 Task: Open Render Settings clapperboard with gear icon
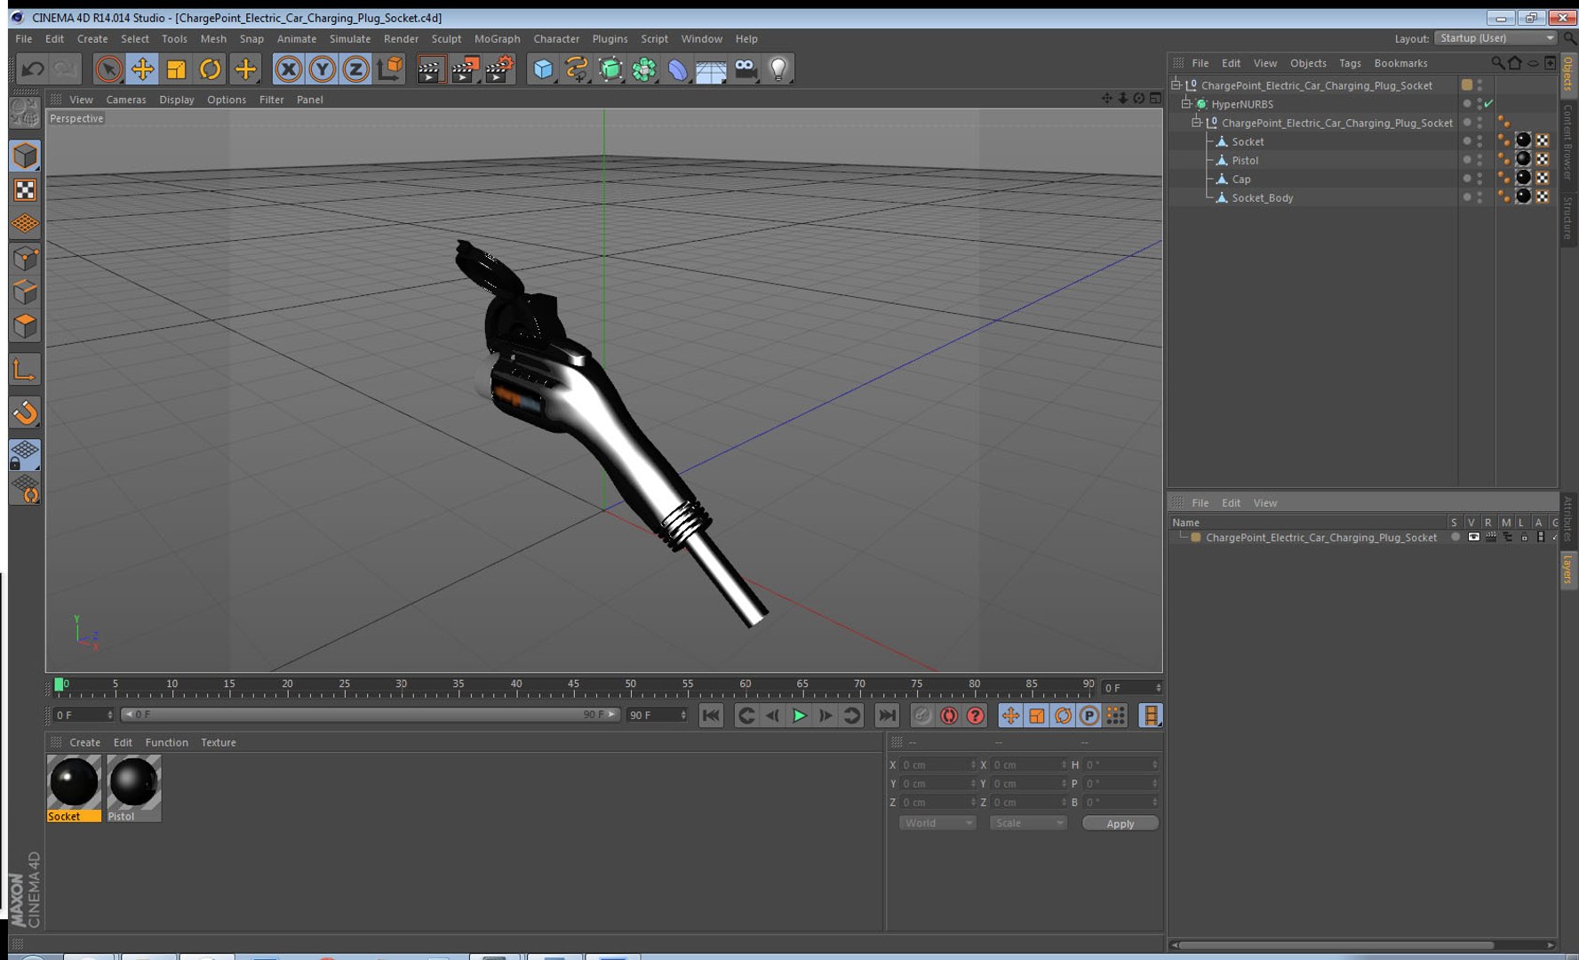click(499, 68)
